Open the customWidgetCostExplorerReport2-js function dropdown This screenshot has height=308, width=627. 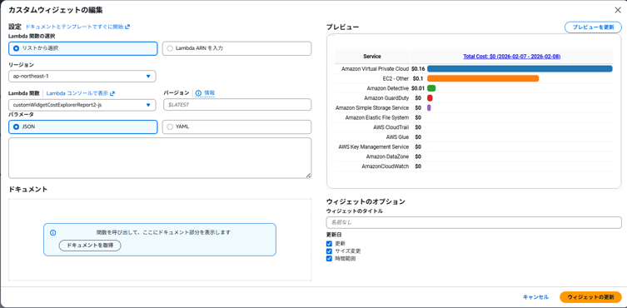(82, 105)
